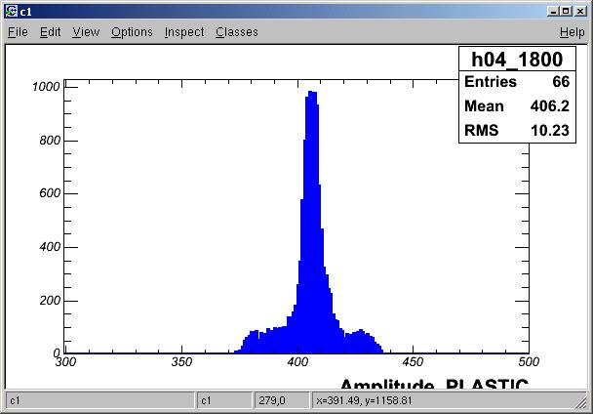The width and height of the screenshot is (593, 414).
Task: Open the View menu
Action: [x=86, y=32]
